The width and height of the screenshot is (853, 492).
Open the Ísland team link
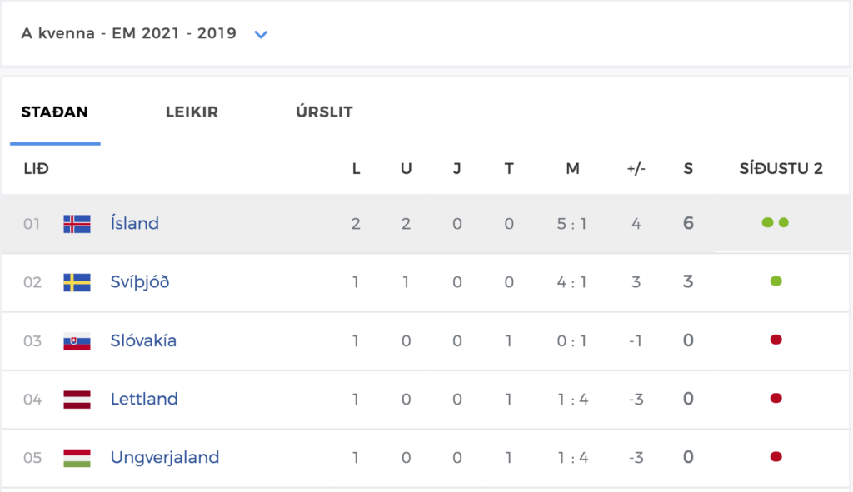[x=134, y=223]
